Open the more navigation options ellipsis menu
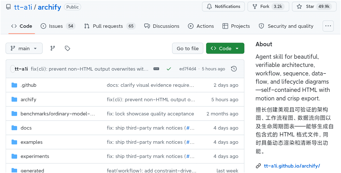Screen dimensions: 341x173 click(328, 26)
